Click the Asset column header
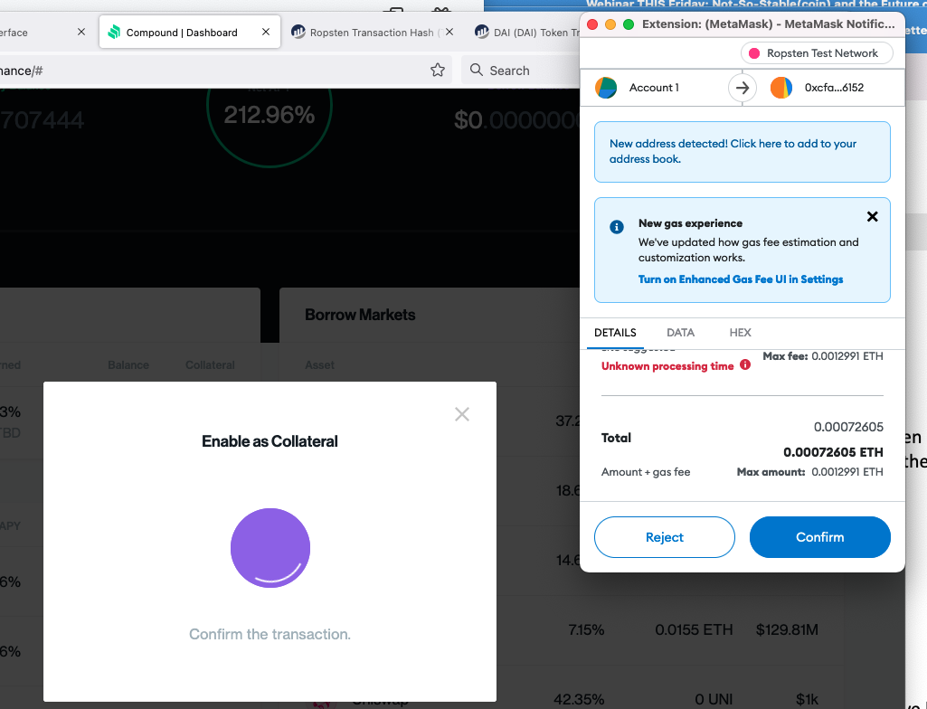This screenshot has width=927, height=709. tap(319, 365)
